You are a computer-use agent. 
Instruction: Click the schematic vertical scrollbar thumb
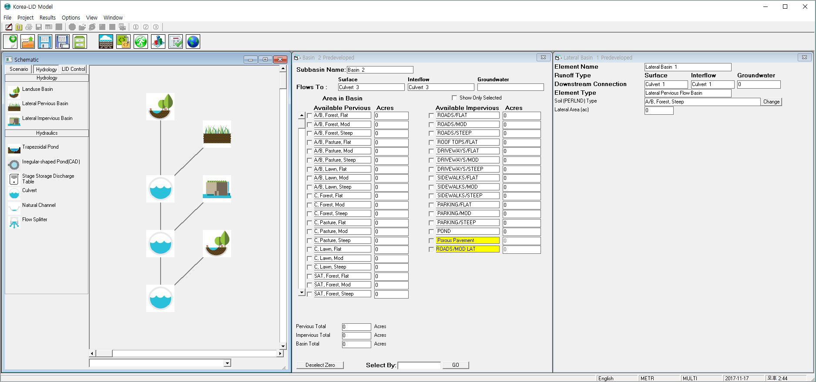click(283, 81)
